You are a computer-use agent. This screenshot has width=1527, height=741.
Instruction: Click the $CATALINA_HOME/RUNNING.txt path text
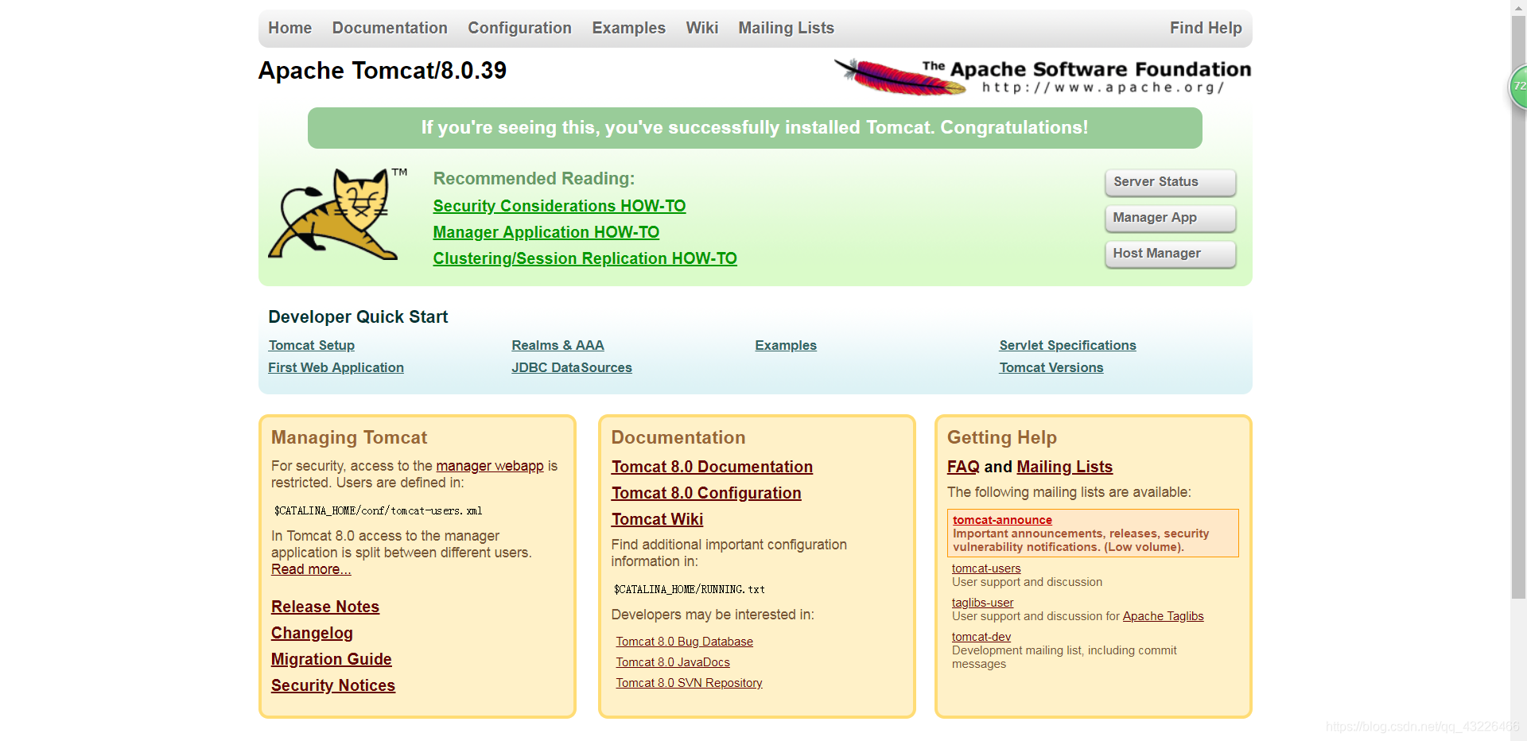click(x=689, y=590)
